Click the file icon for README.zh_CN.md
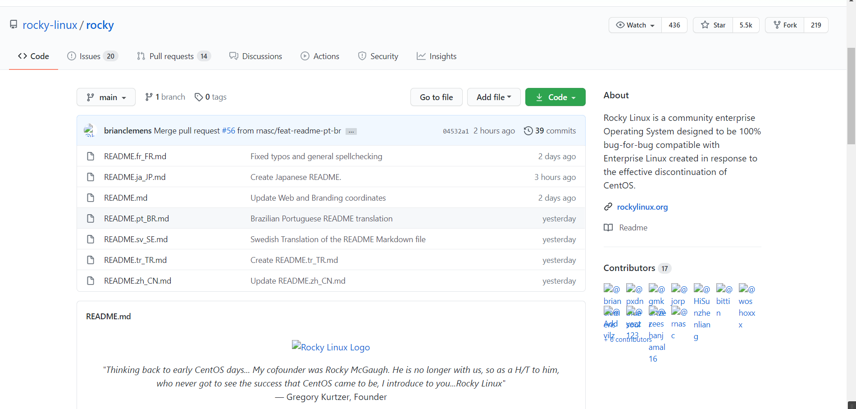 pos(91,281)
